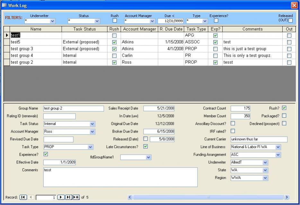The height and width of the screenshot is (205, 300).
Task: Open the Account Manager filter dropdown
Action: click(152, 21)
